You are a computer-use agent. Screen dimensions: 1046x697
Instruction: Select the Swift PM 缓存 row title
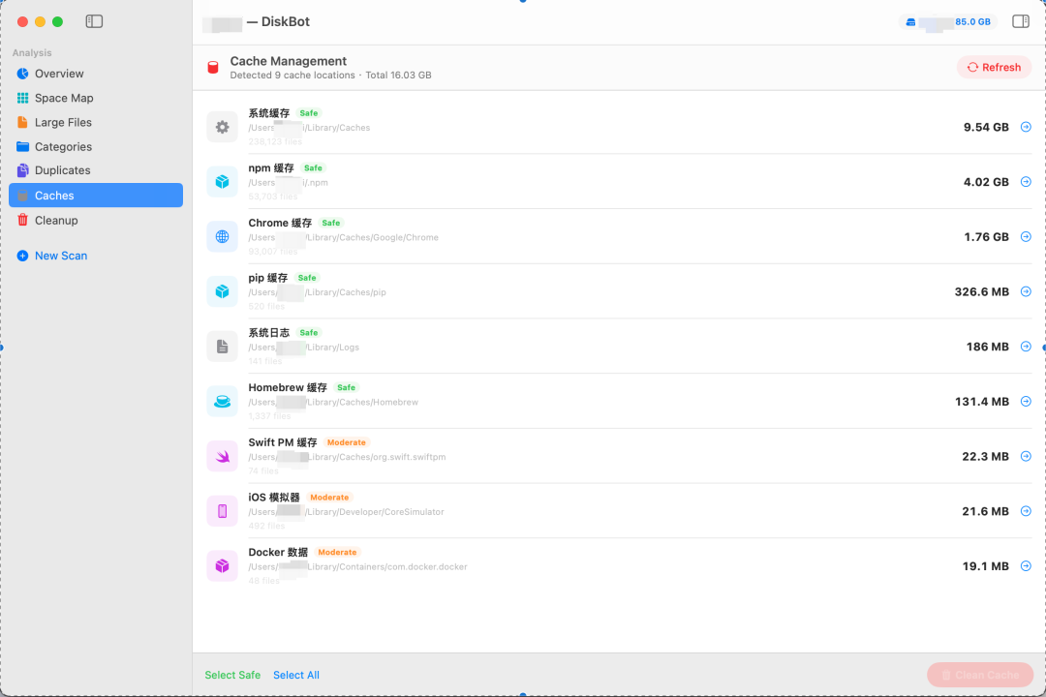(283, 442)
